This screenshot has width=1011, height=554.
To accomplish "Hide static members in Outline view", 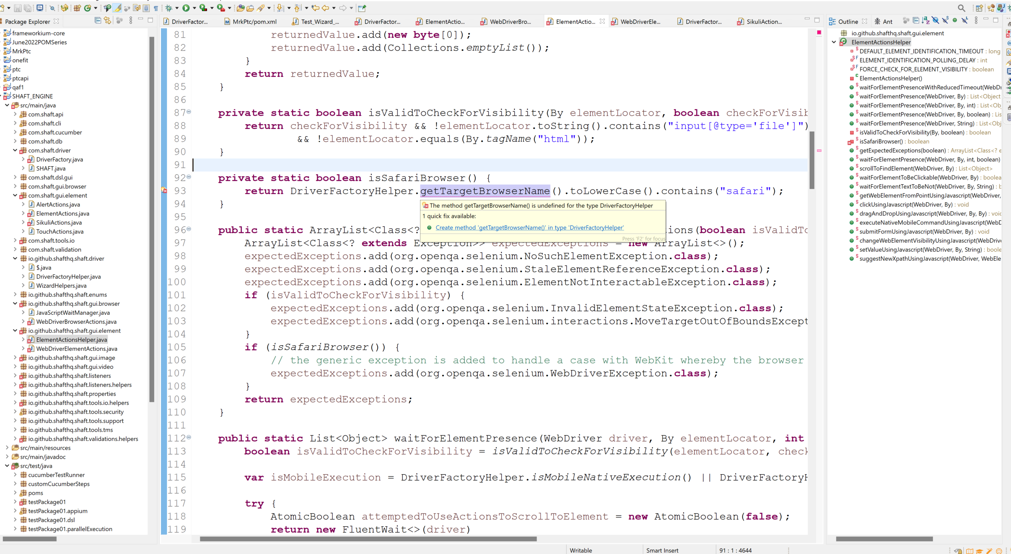I will 945,20.
